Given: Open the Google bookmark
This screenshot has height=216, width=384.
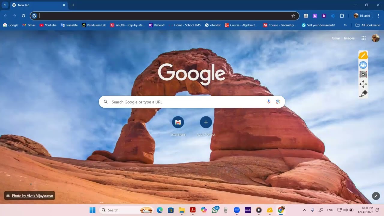Looking at the screenshot, I should (x=10, y=25).
